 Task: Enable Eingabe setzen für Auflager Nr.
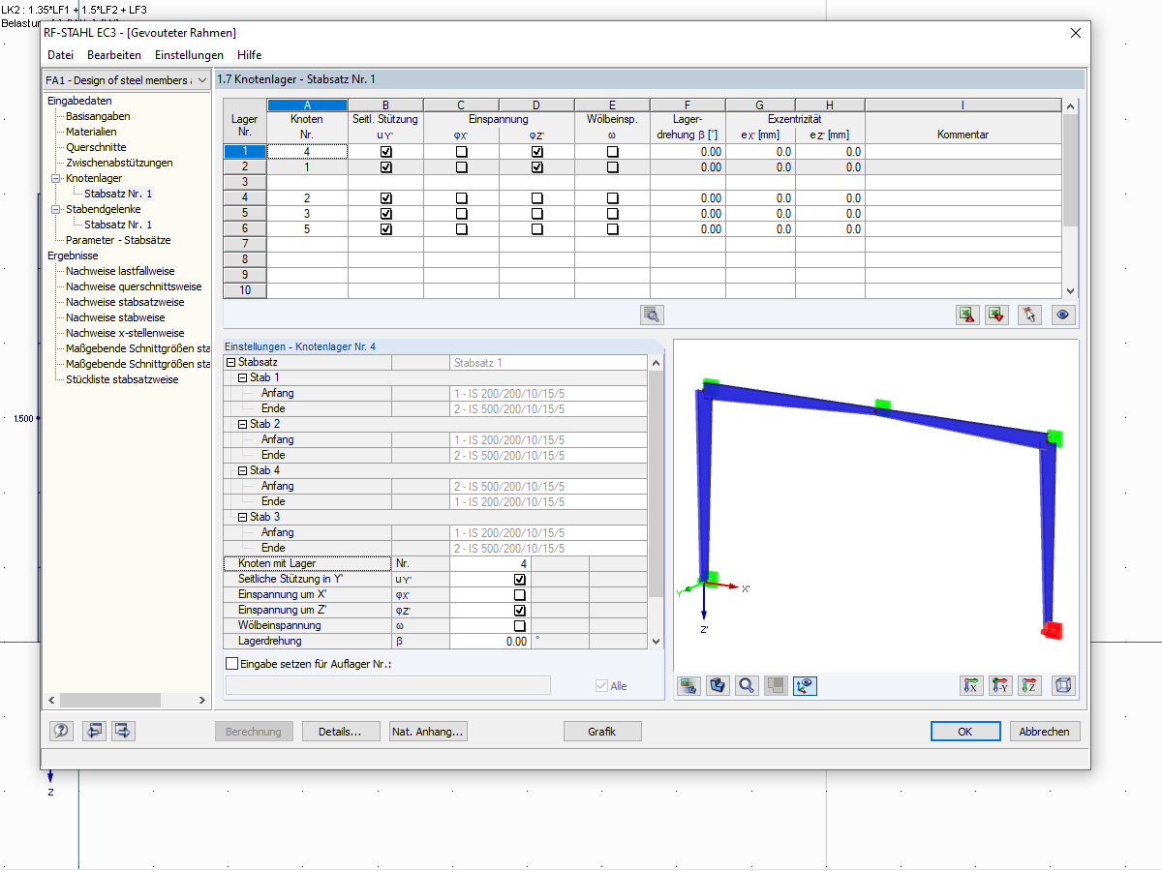coord(231,664)
